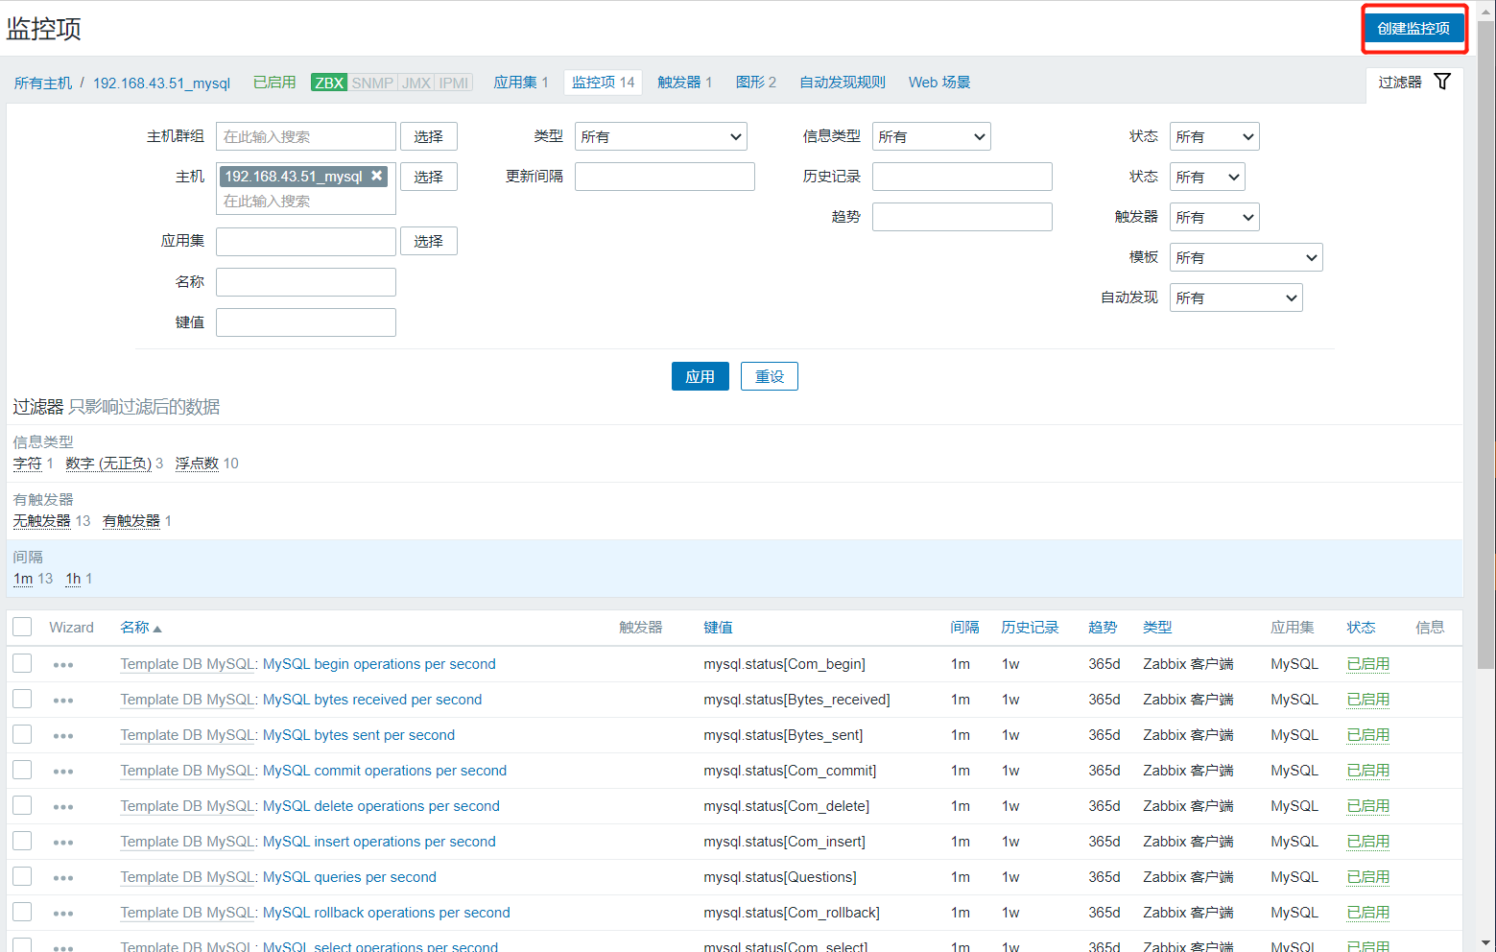The height and width of the screenshot is (952, 1496).
Task: Check the MySQL begin operations row checkbox
Action: [22, 663]
